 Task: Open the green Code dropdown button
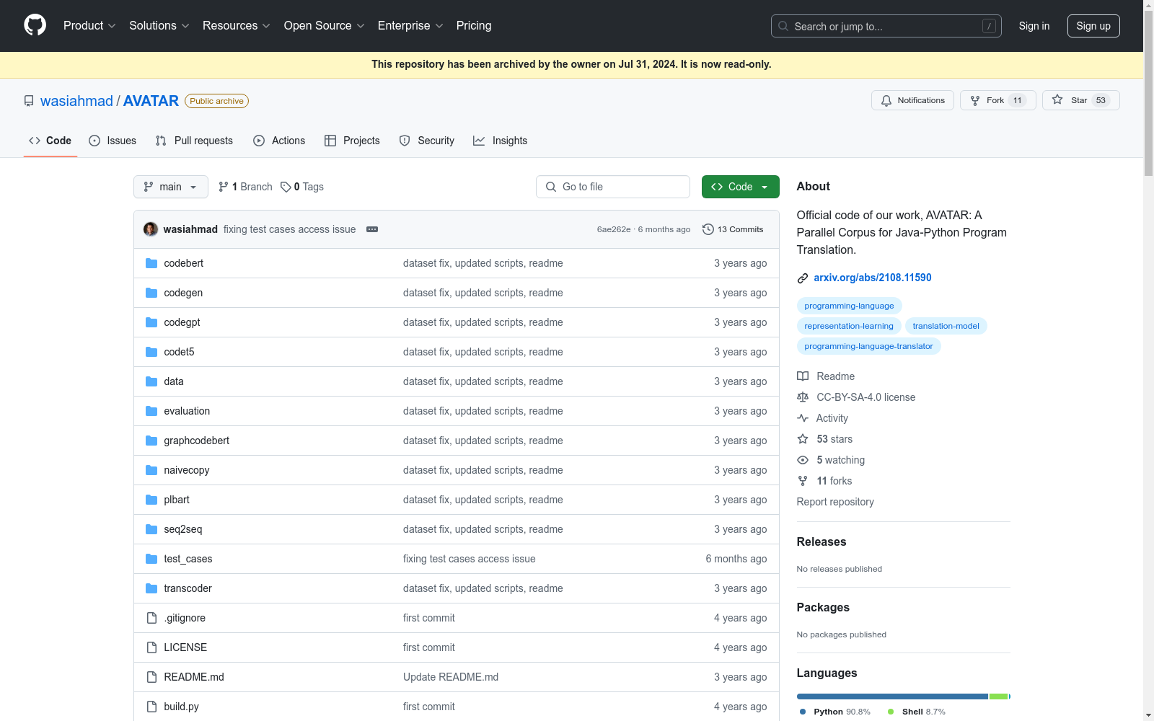tap(741, 187)
